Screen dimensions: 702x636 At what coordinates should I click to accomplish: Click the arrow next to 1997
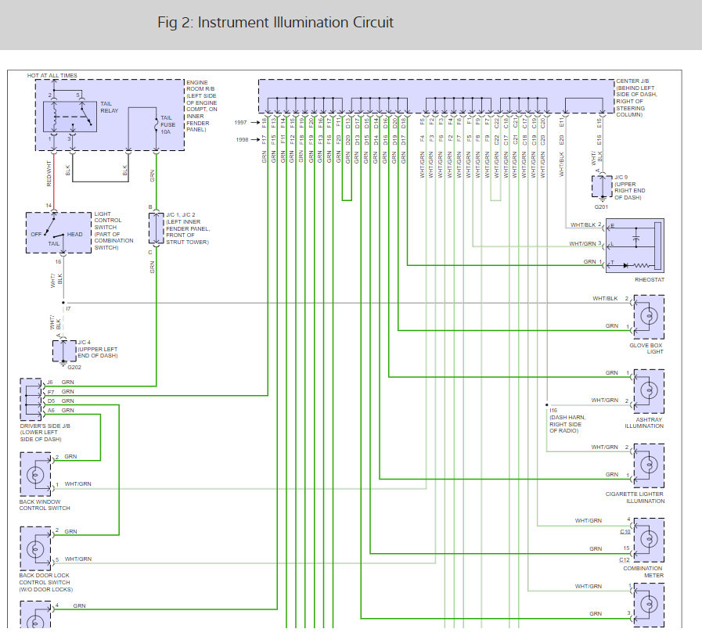[255, 122]
